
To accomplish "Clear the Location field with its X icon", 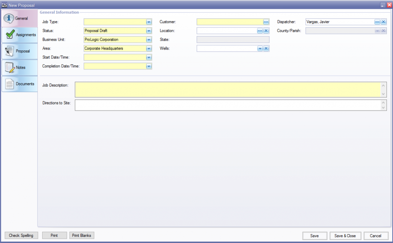I will coord(266,30).
